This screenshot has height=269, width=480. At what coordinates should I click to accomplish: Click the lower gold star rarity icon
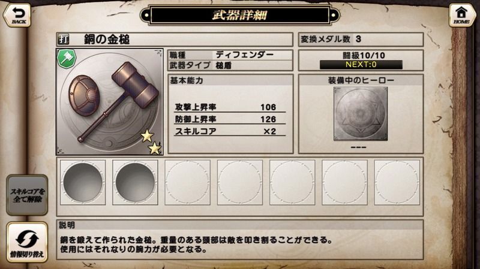[155, 148]
